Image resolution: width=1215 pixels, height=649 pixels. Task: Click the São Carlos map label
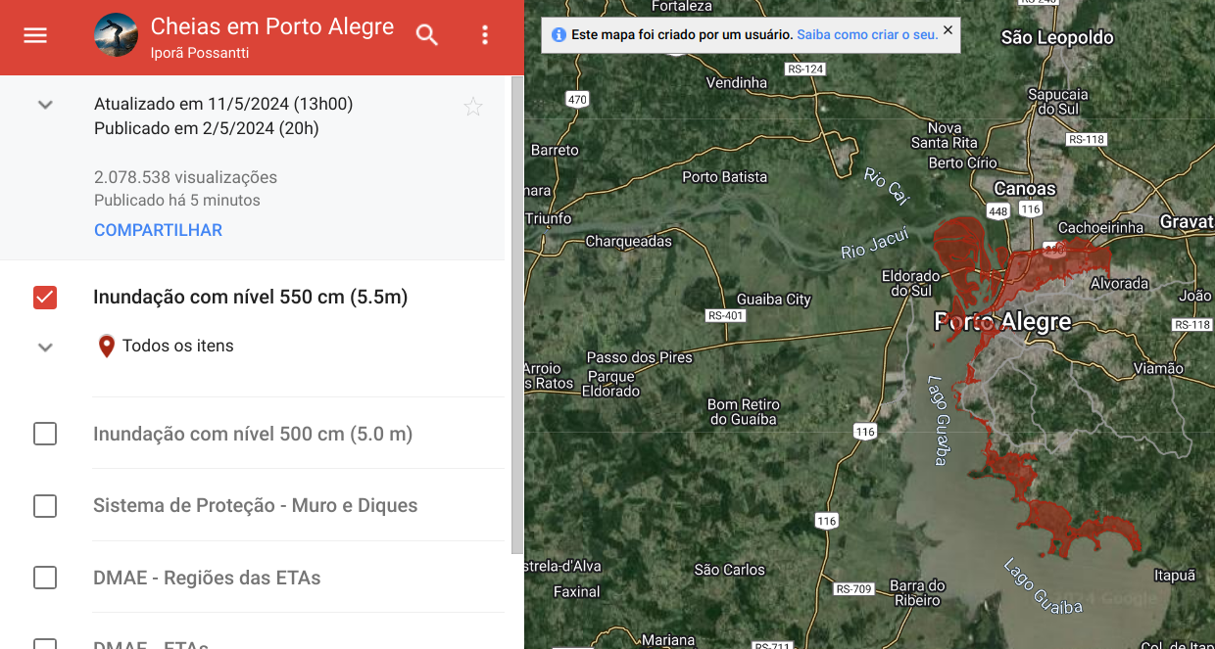(x=729, y=569)
